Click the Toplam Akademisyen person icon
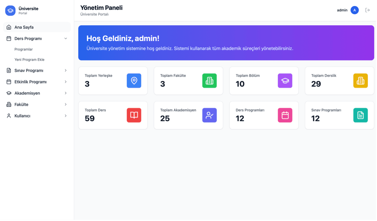The image size is (377, 221). (209, 115)
